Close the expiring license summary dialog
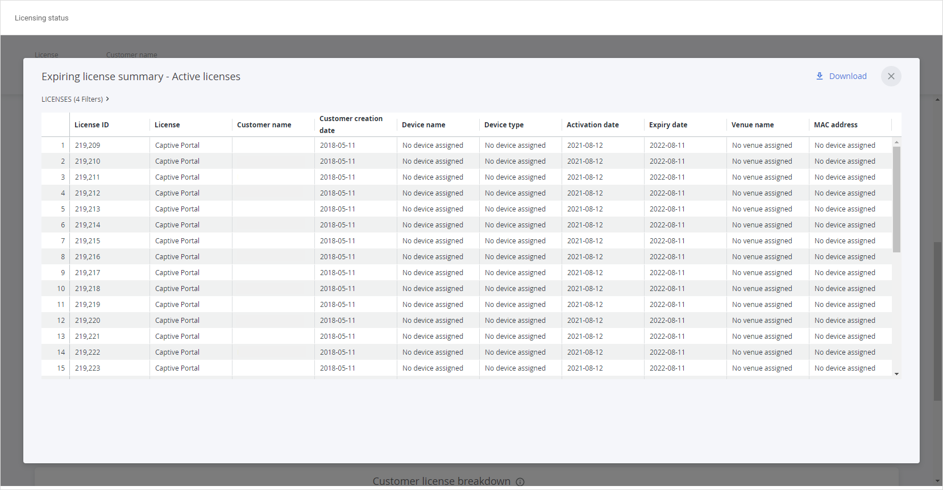The height and width of the screenshot is (490, 943). point(891,76)
